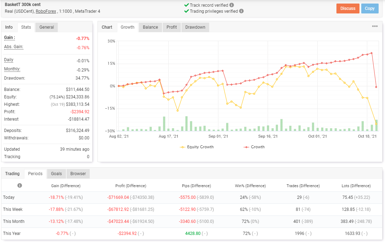385x242 pixels.
Task: Click the Win% (Difference) column header
Action: (250, 186)
